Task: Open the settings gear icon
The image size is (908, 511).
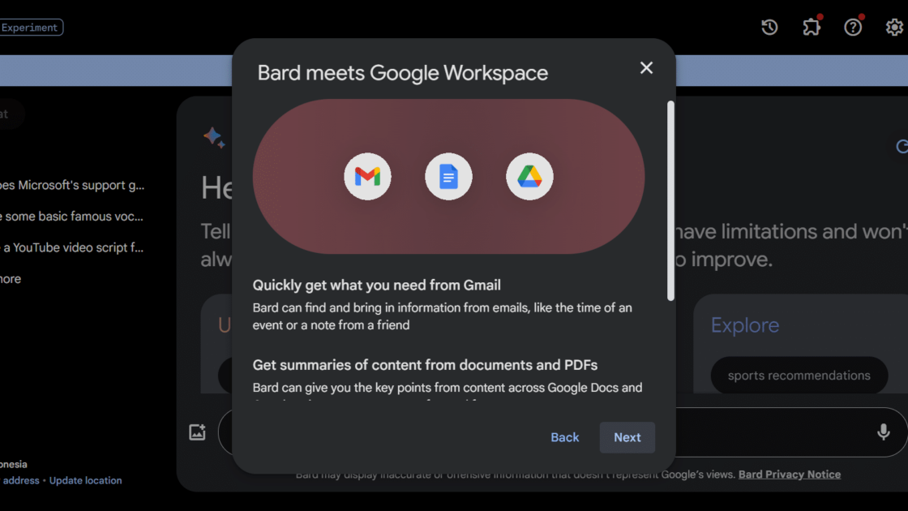Action: (x=894, y=28)
